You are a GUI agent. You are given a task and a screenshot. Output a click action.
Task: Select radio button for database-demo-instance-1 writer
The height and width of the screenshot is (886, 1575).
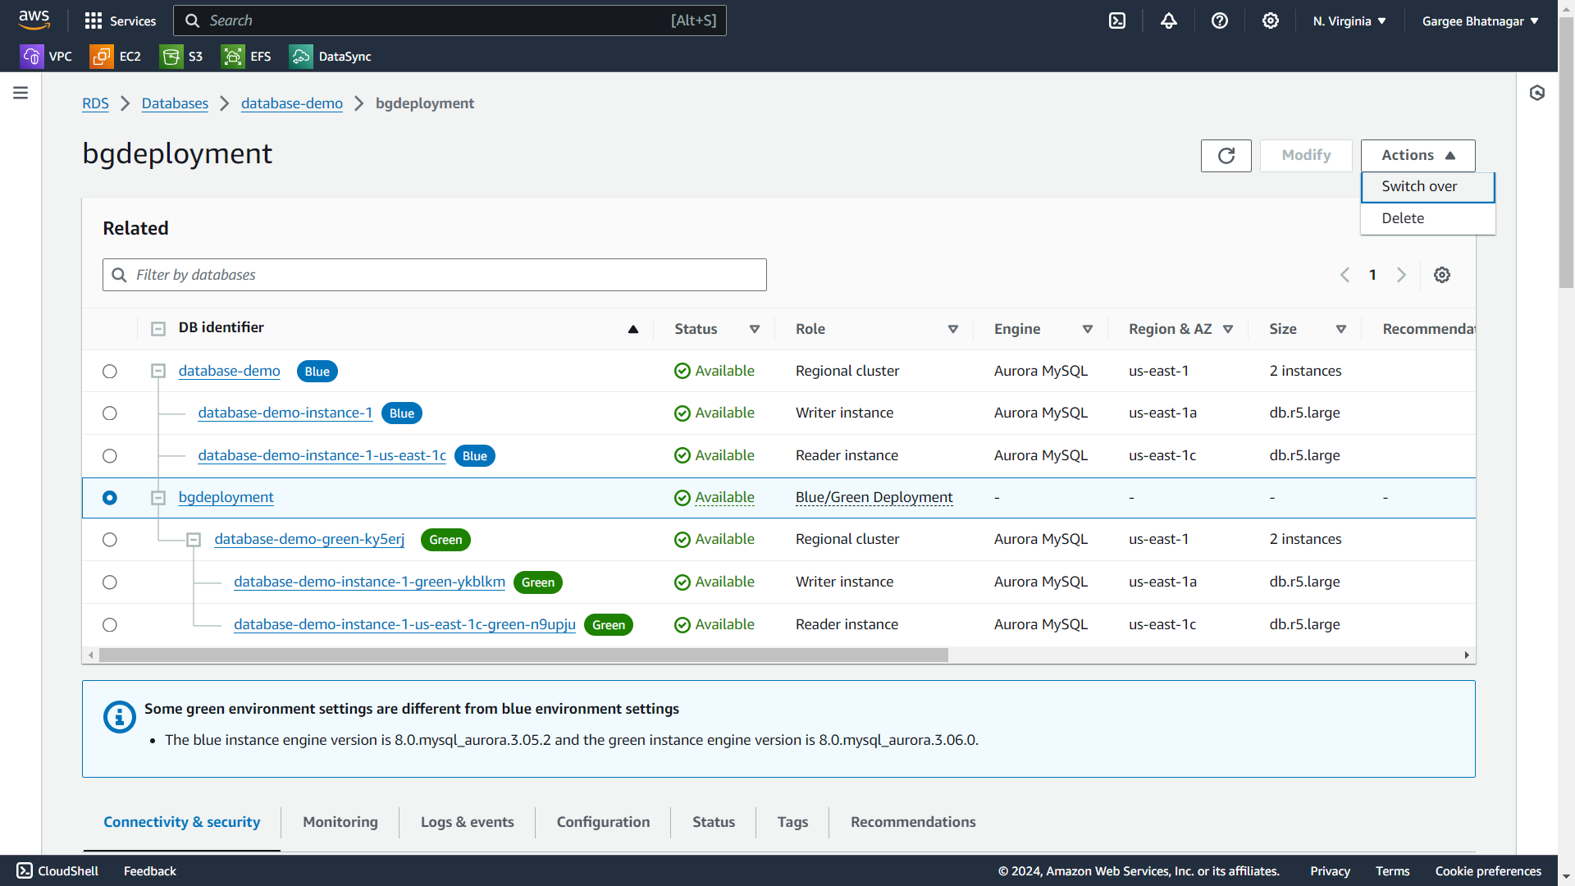click(110, 413)
